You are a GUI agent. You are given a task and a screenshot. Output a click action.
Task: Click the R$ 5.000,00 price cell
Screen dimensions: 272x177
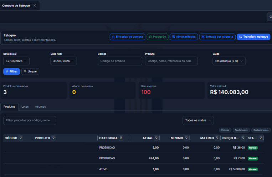point(237,169)
